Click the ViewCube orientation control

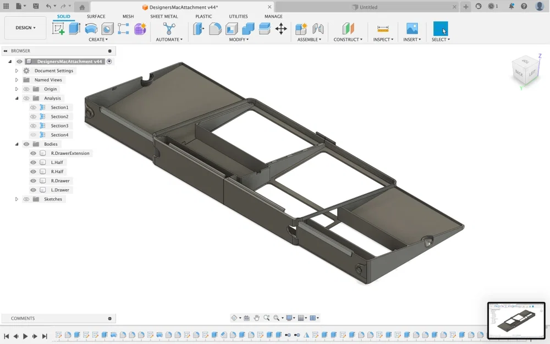525,72
